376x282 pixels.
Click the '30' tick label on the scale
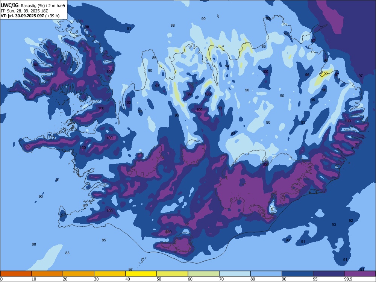tap(96, 279)
